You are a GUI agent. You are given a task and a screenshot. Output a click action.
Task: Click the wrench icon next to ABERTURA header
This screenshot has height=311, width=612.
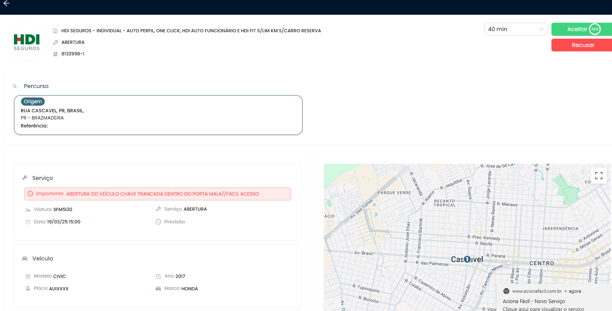(x=55, y=42)
